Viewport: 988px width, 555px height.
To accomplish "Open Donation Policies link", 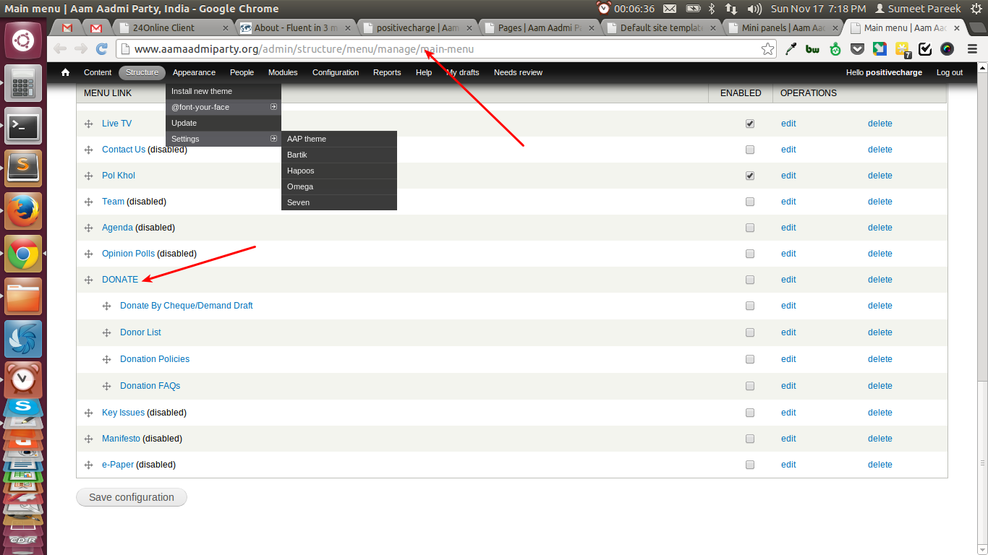I will (x=155, y=359).
